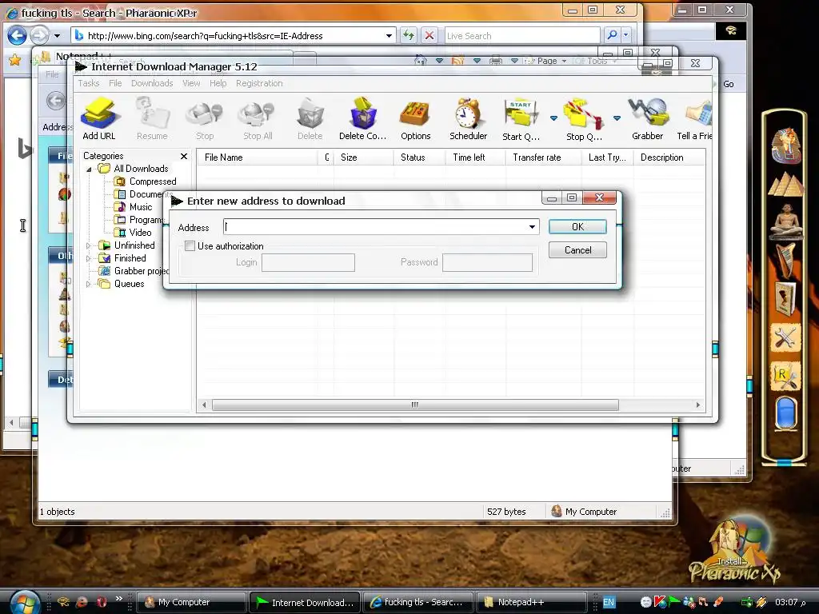Click the browser Back button
The image size is (819, 614).
[x=18, y=35]
